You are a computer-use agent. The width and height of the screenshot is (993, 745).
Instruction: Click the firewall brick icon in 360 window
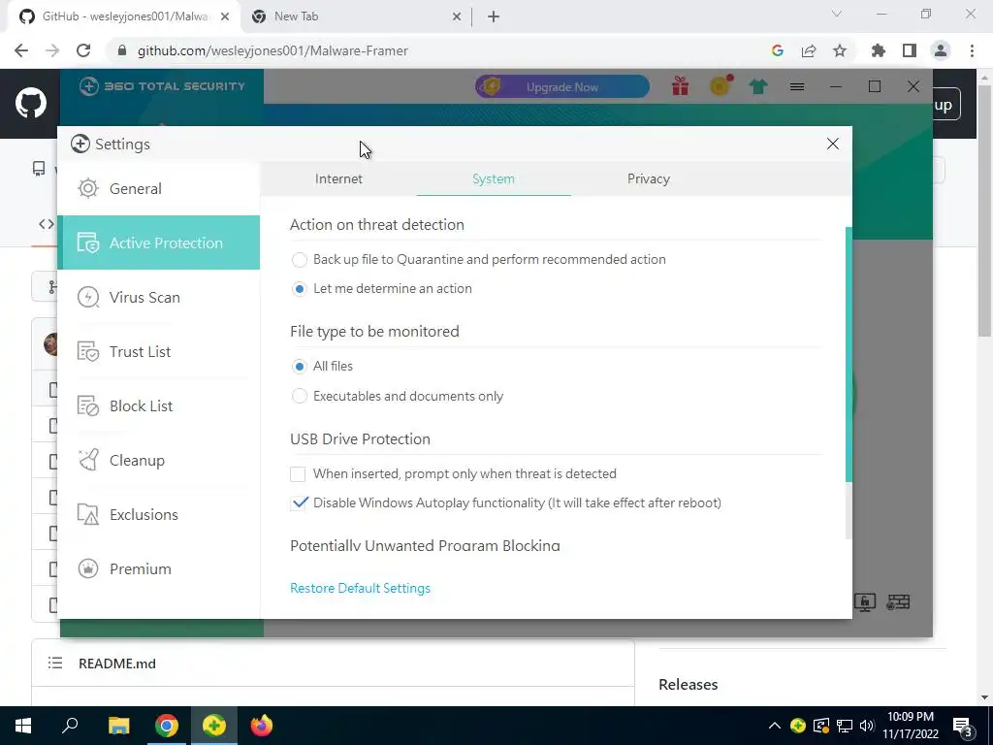pos(898,601)
